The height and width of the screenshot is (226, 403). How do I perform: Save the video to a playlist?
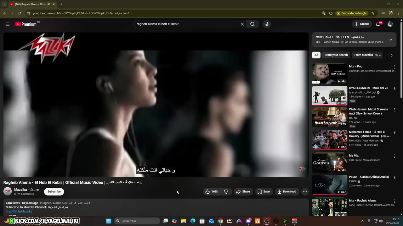pos(264,191)
